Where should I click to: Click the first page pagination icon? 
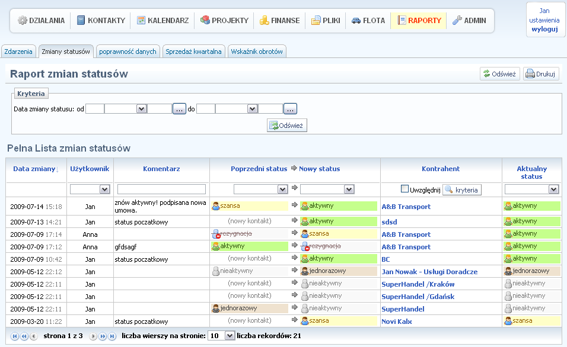(15, 336)
